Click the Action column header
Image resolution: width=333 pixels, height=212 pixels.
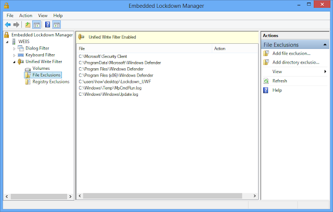pyautogui.click(x=235, y=48)
